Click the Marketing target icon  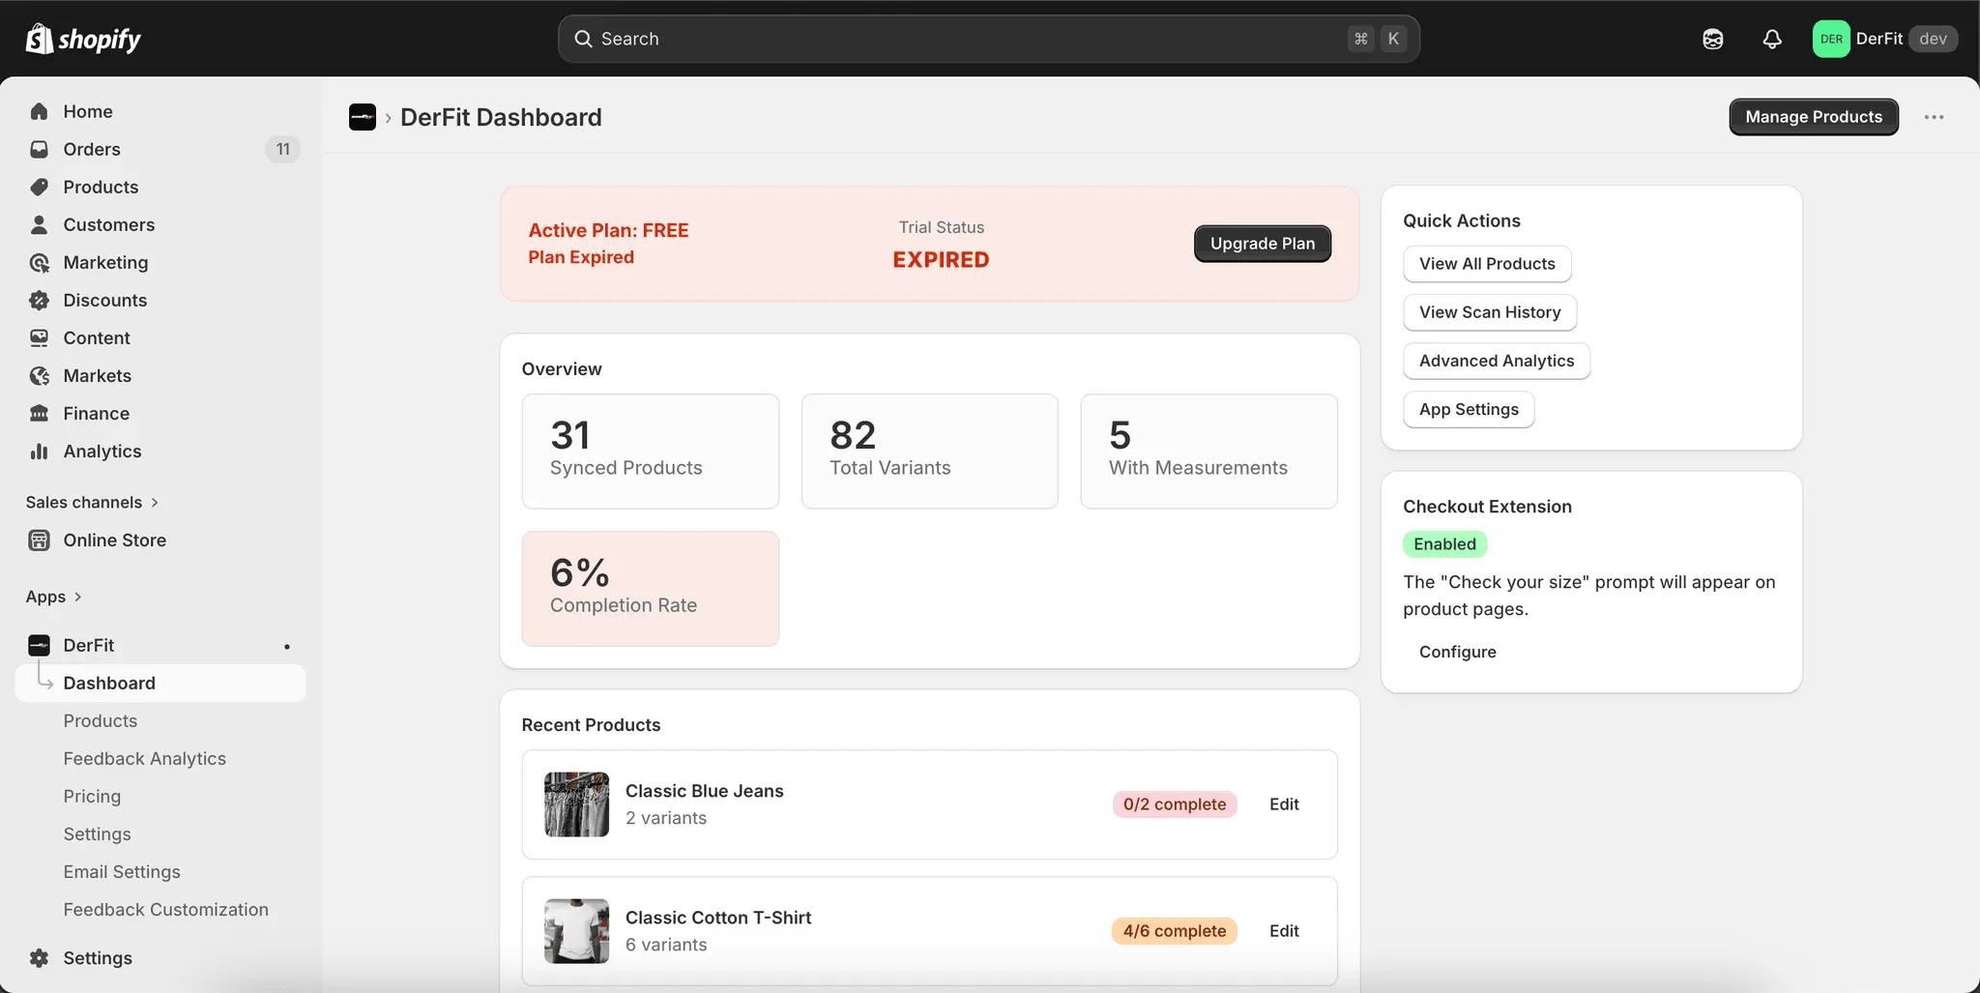tap(39, 262)
